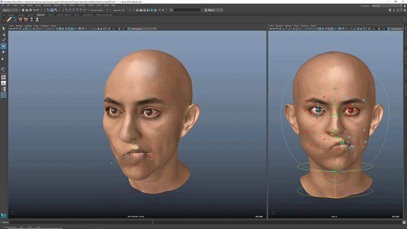Open the Rigging menu set dropdown
This screenshot has height=229, width=407.
[10, 10]
